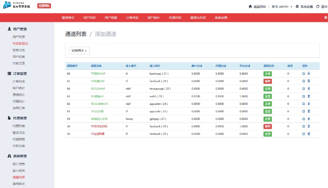Toggle status 正常 of channel 62
This screenshot has height=188, width=328.
[268, 104]
